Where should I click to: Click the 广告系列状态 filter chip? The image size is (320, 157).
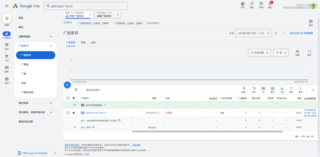[x=93, y=23]
